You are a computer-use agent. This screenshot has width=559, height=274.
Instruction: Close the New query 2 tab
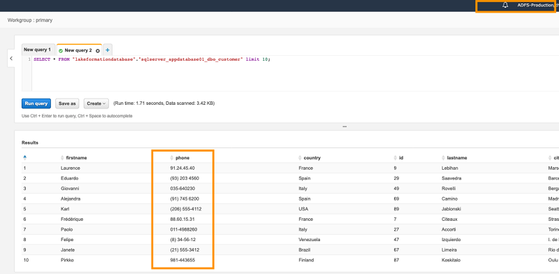[x=98, y=50]
